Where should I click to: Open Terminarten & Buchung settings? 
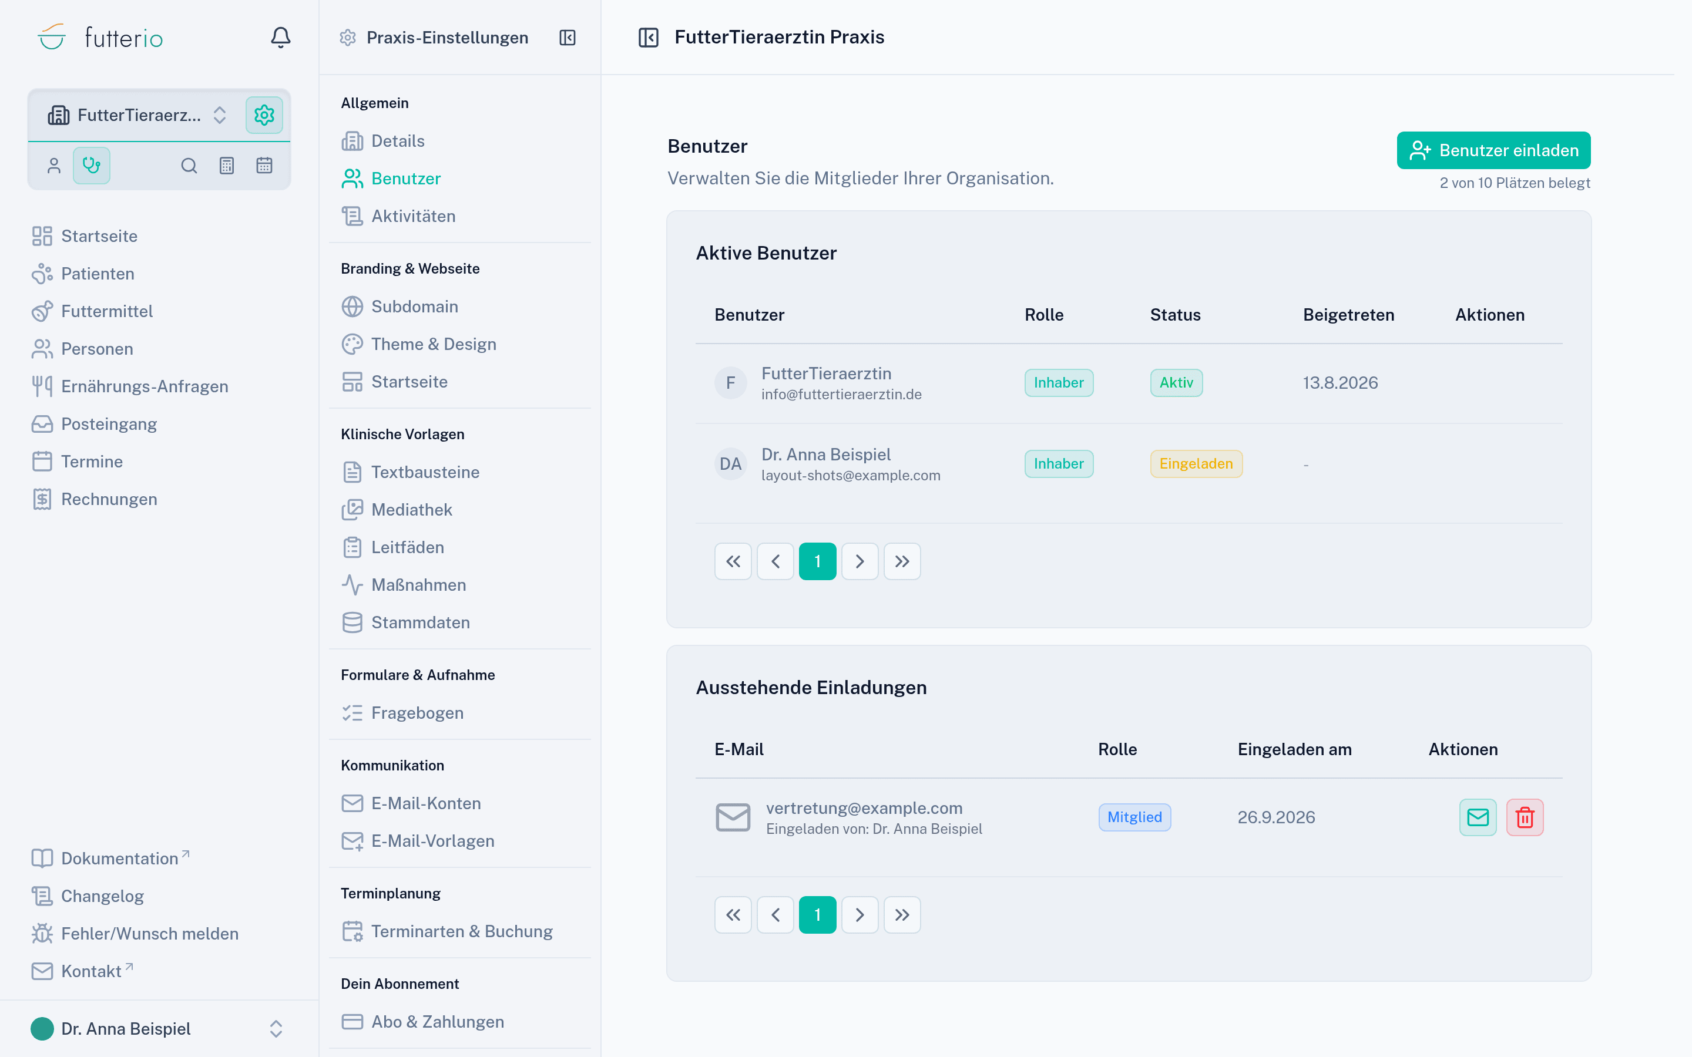pos(459,931)
